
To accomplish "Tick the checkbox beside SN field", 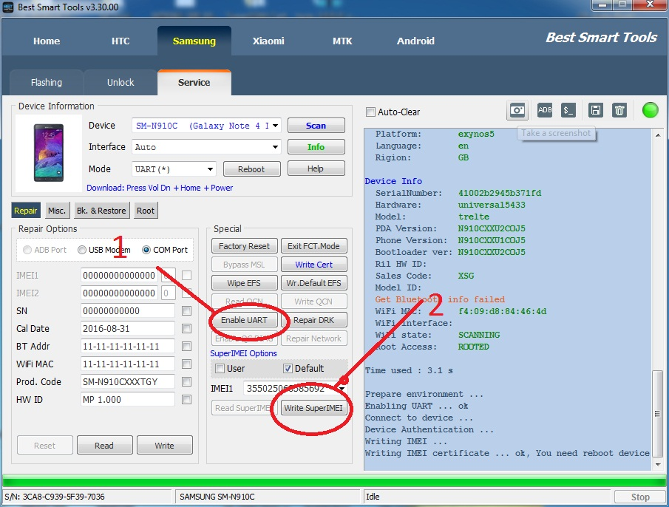I will click(186, 311).
